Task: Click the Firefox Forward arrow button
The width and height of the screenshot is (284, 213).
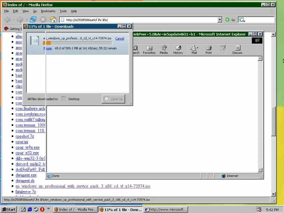Action: (x=20, y=20)
